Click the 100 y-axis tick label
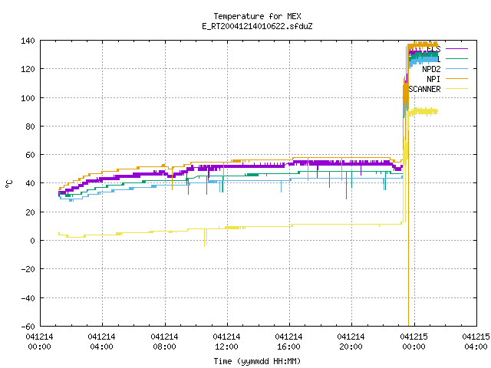 tap(28, 98)
